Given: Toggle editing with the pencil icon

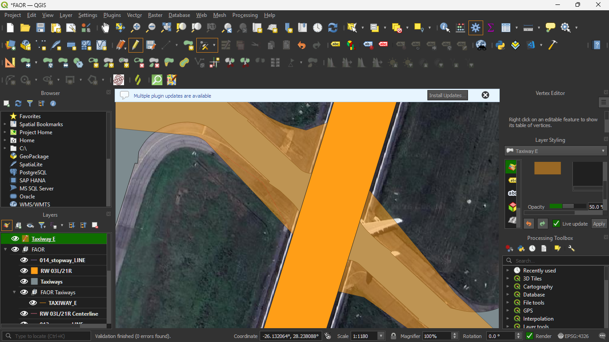Looking at the screenshot, I should coord(136,45).
